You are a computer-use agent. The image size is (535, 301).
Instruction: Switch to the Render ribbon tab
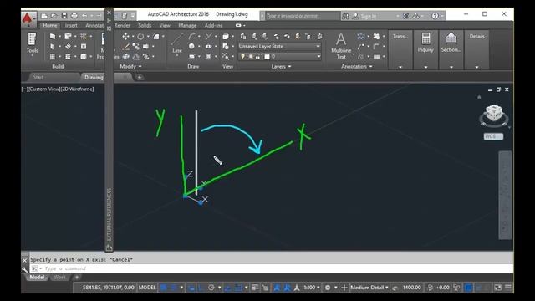click(x=122, y=26)
